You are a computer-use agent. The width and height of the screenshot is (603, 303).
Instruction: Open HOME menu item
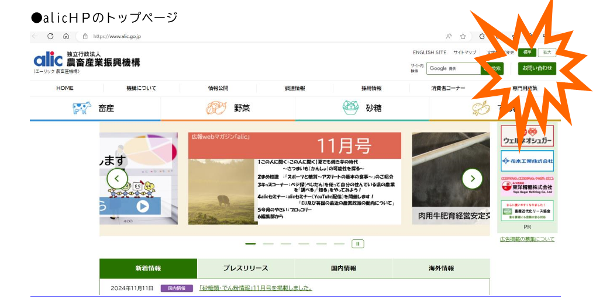[64, 88]
